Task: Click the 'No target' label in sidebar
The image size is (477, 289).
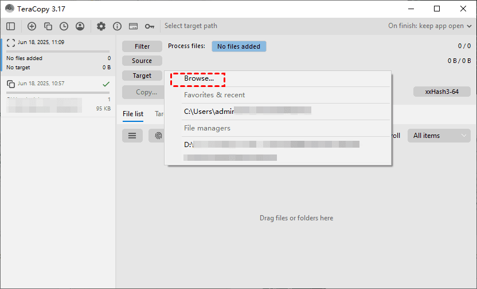Action: coord(18,68)
